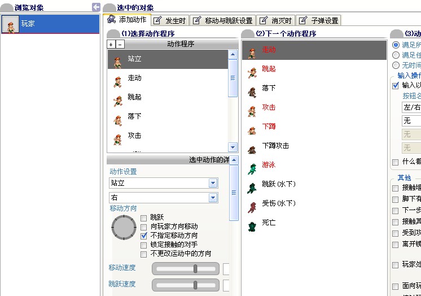Uncheck 不指定移动方向 checkbox
The width and height of the screenshot is (421, 296).
point(144,236)
